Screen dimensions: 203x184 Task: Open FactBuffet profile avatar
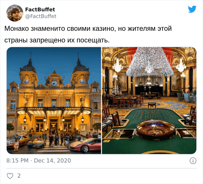pos(14,13)
